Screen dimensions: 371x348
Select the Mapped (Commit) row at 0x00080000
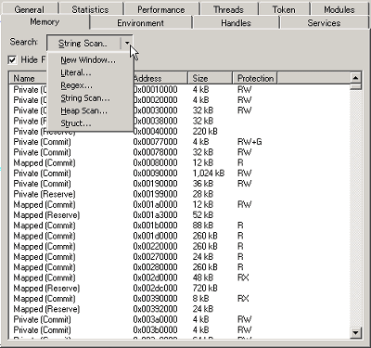[180, 162]
